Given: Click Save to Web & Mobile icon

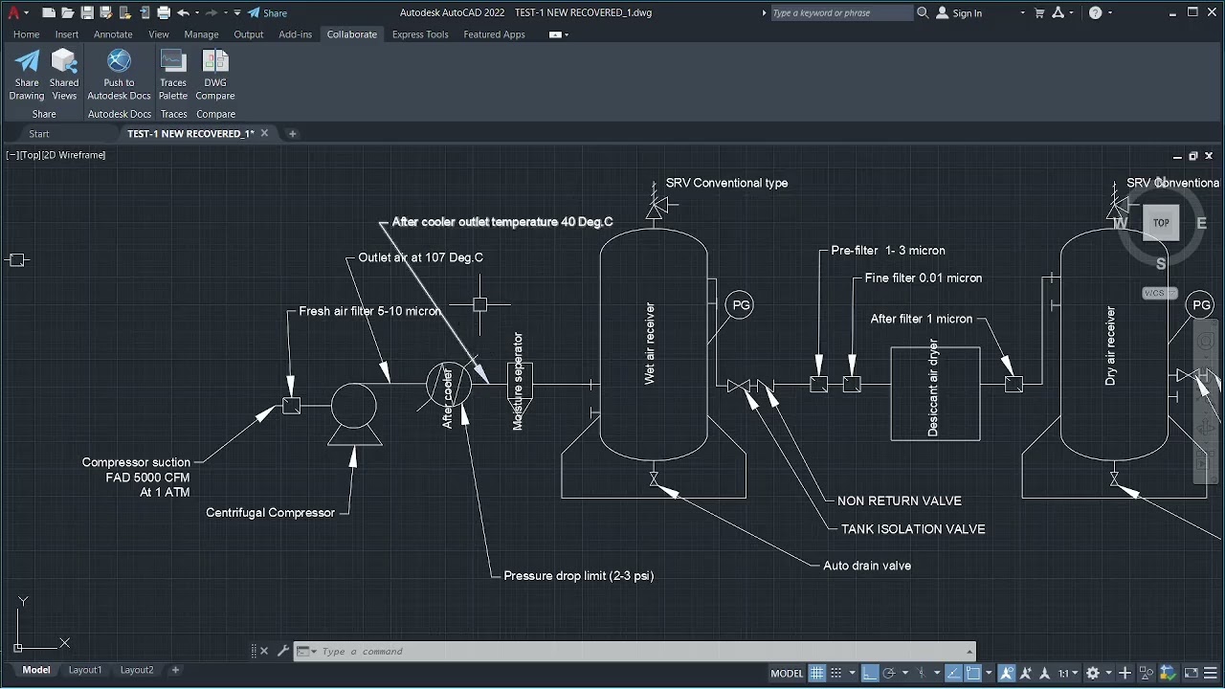Looking at the screenshot, I should tap(145, 12).
